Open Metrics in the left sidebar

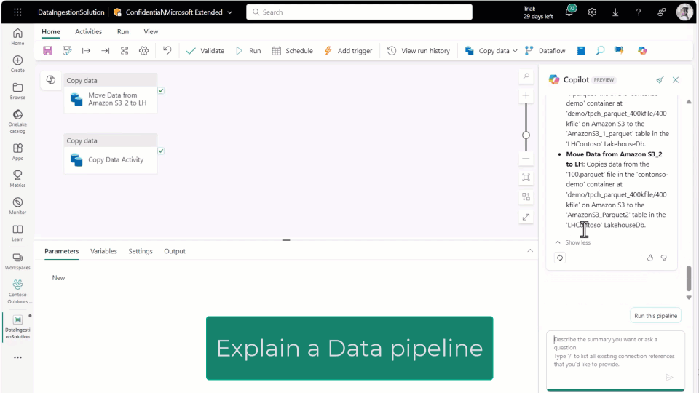click(x=17, y=179)
